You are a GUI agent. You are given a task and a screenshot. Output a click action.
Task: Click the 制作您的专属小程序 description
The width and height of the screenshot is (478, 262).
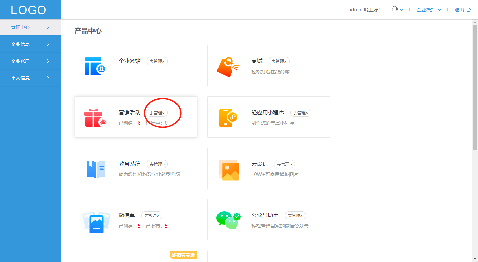pos(273,123)
